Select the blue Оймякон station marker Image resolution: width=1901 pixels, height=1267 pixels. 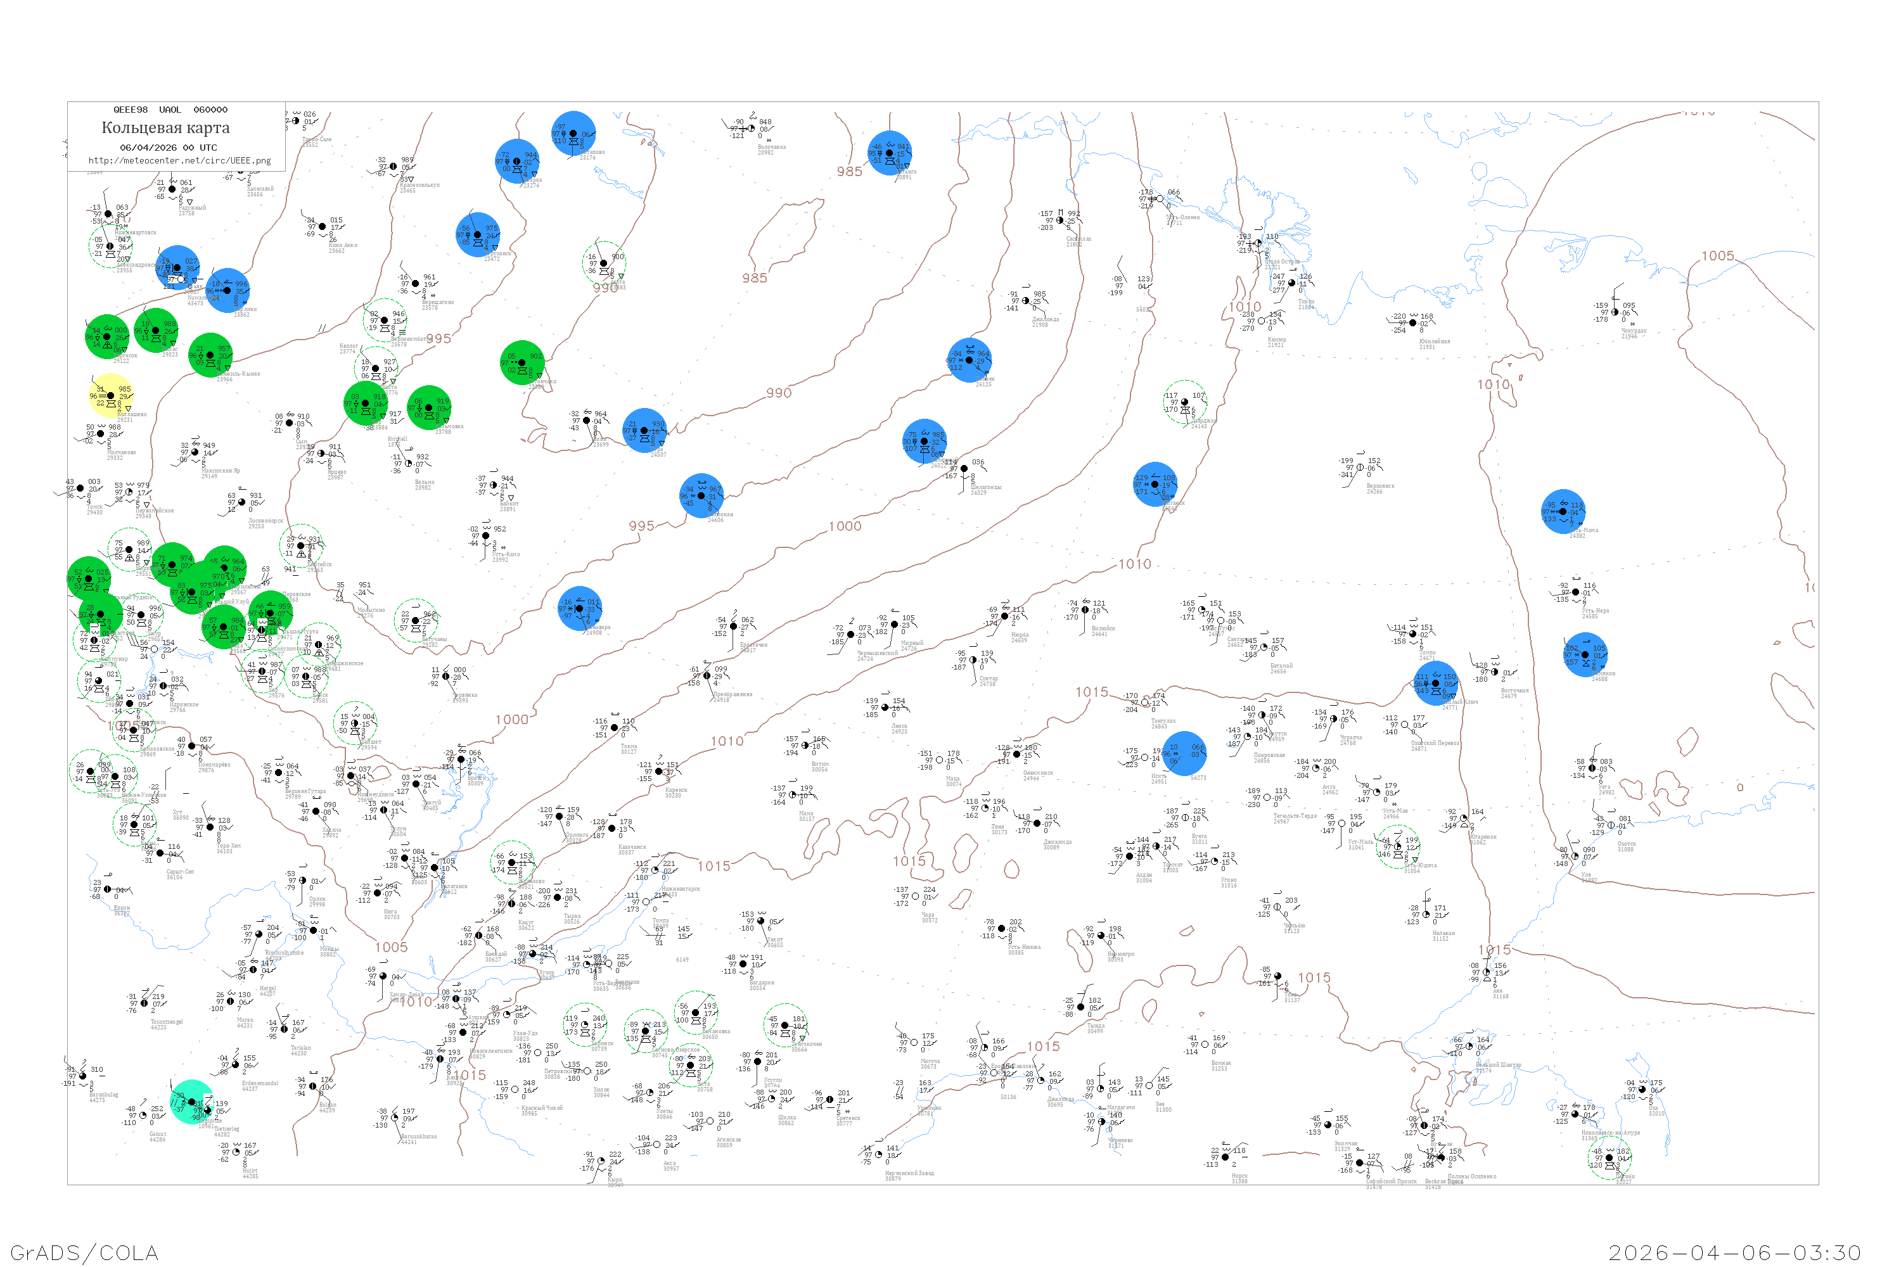coord(1585,654)
